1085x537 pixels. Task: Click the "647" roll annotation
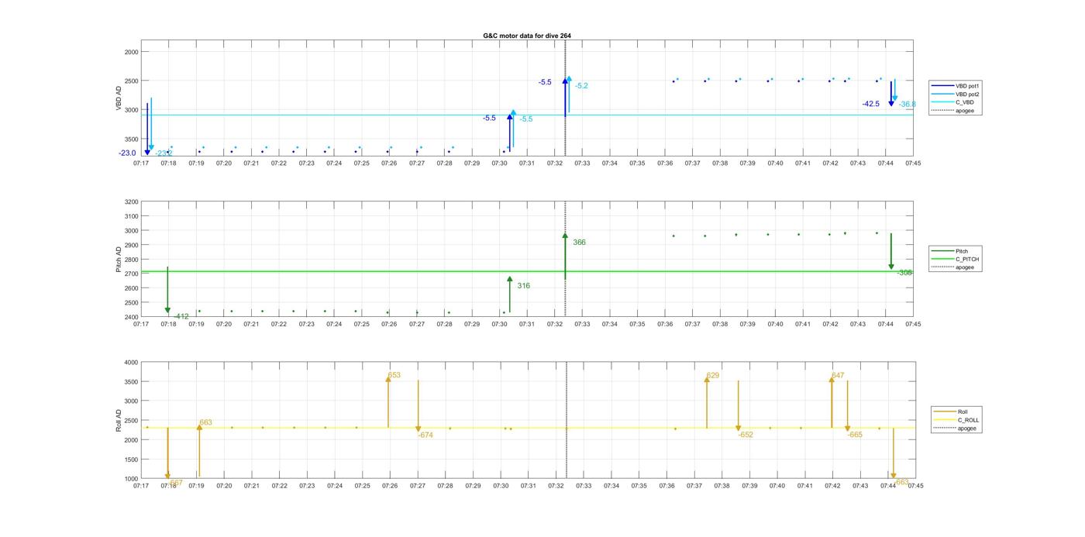[838, 375]
